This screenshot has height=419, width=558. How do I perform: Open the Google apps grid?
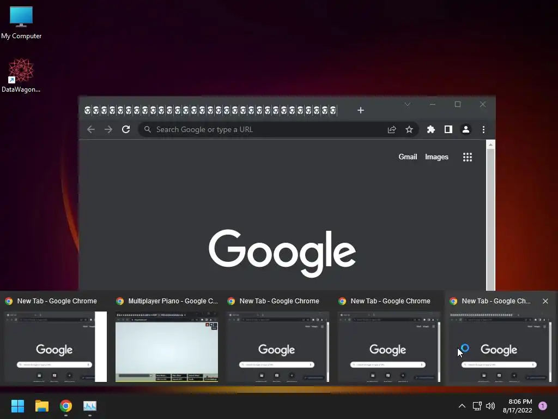coord(467,157)
